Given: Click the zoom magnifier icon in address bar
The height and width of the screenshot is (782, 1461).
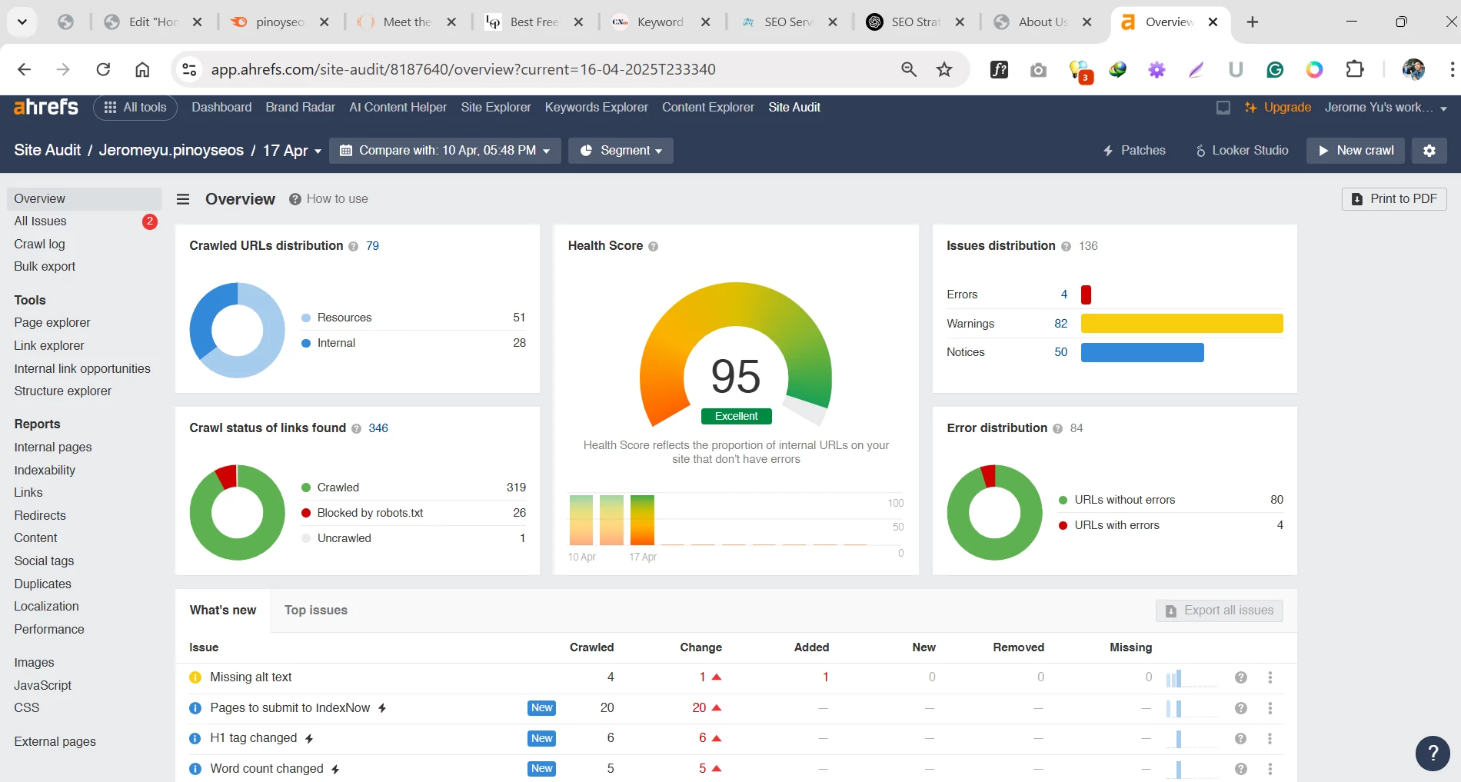Looking at the screenshot, I should tap(909, 70).
